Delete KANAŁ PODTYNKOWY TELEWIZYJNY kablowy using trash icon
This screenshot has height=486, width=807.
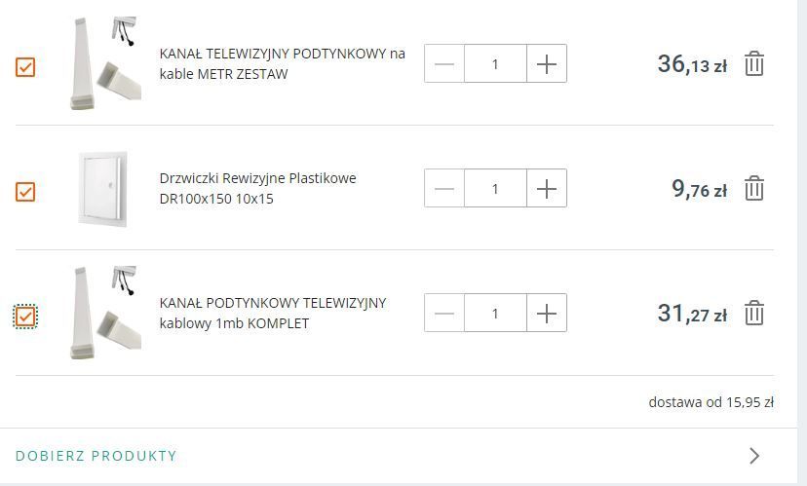coord(754,313)
